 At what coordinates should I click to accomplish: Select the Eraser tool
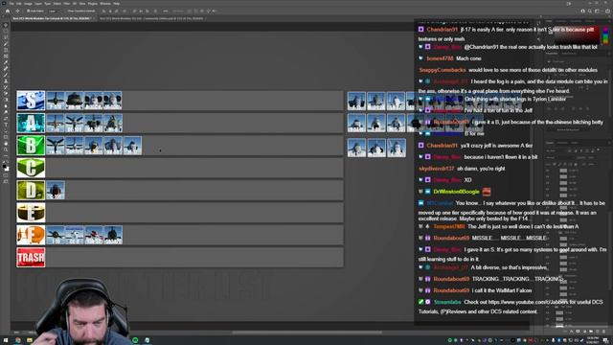click(6, 94)
